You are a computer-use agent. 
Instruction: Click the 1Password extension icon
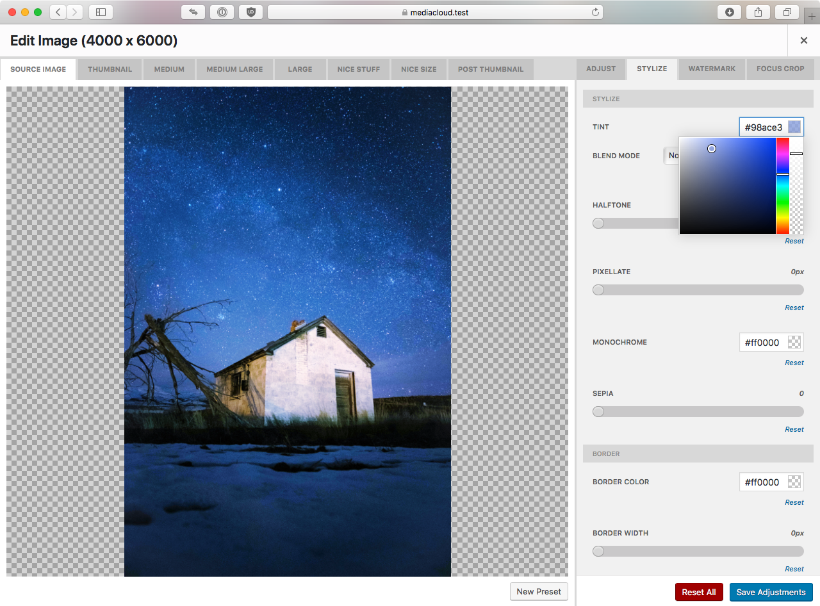pos(222,12)
